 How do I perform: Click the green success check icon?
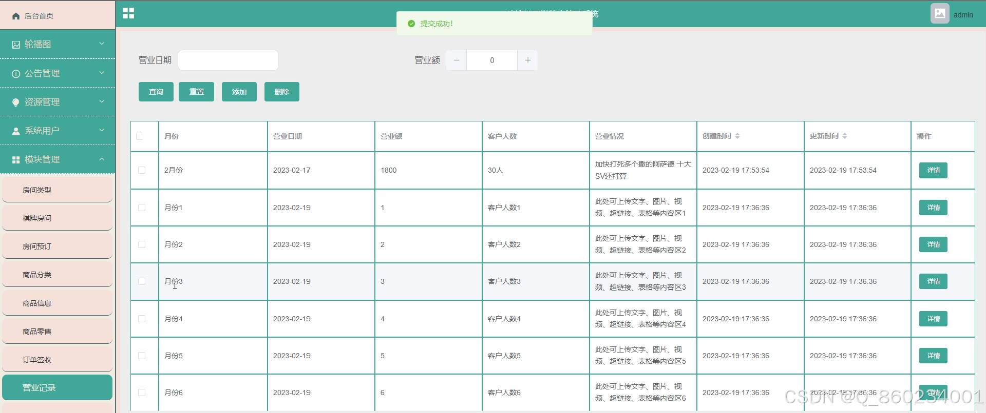tap(411, 24)
